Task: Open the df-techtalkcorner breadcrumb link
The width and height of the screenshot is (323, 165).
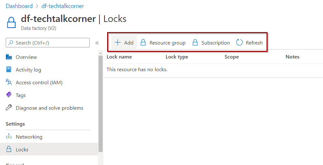Action: (x=63, y=6)
